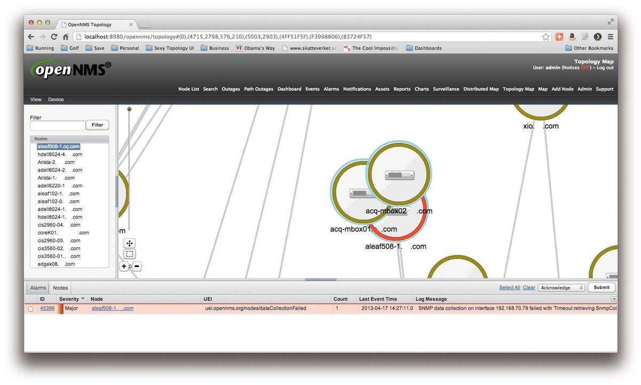Open a new browser tab

pos(145,25)
